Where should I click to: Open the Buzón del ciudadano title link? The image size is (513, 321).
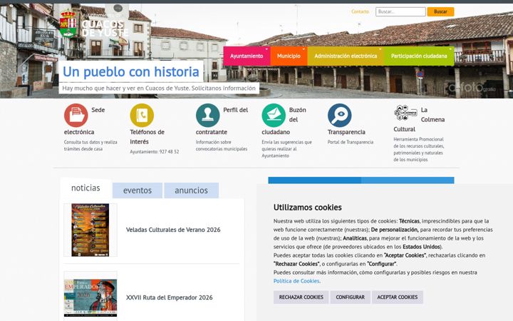tap(276, 132)
